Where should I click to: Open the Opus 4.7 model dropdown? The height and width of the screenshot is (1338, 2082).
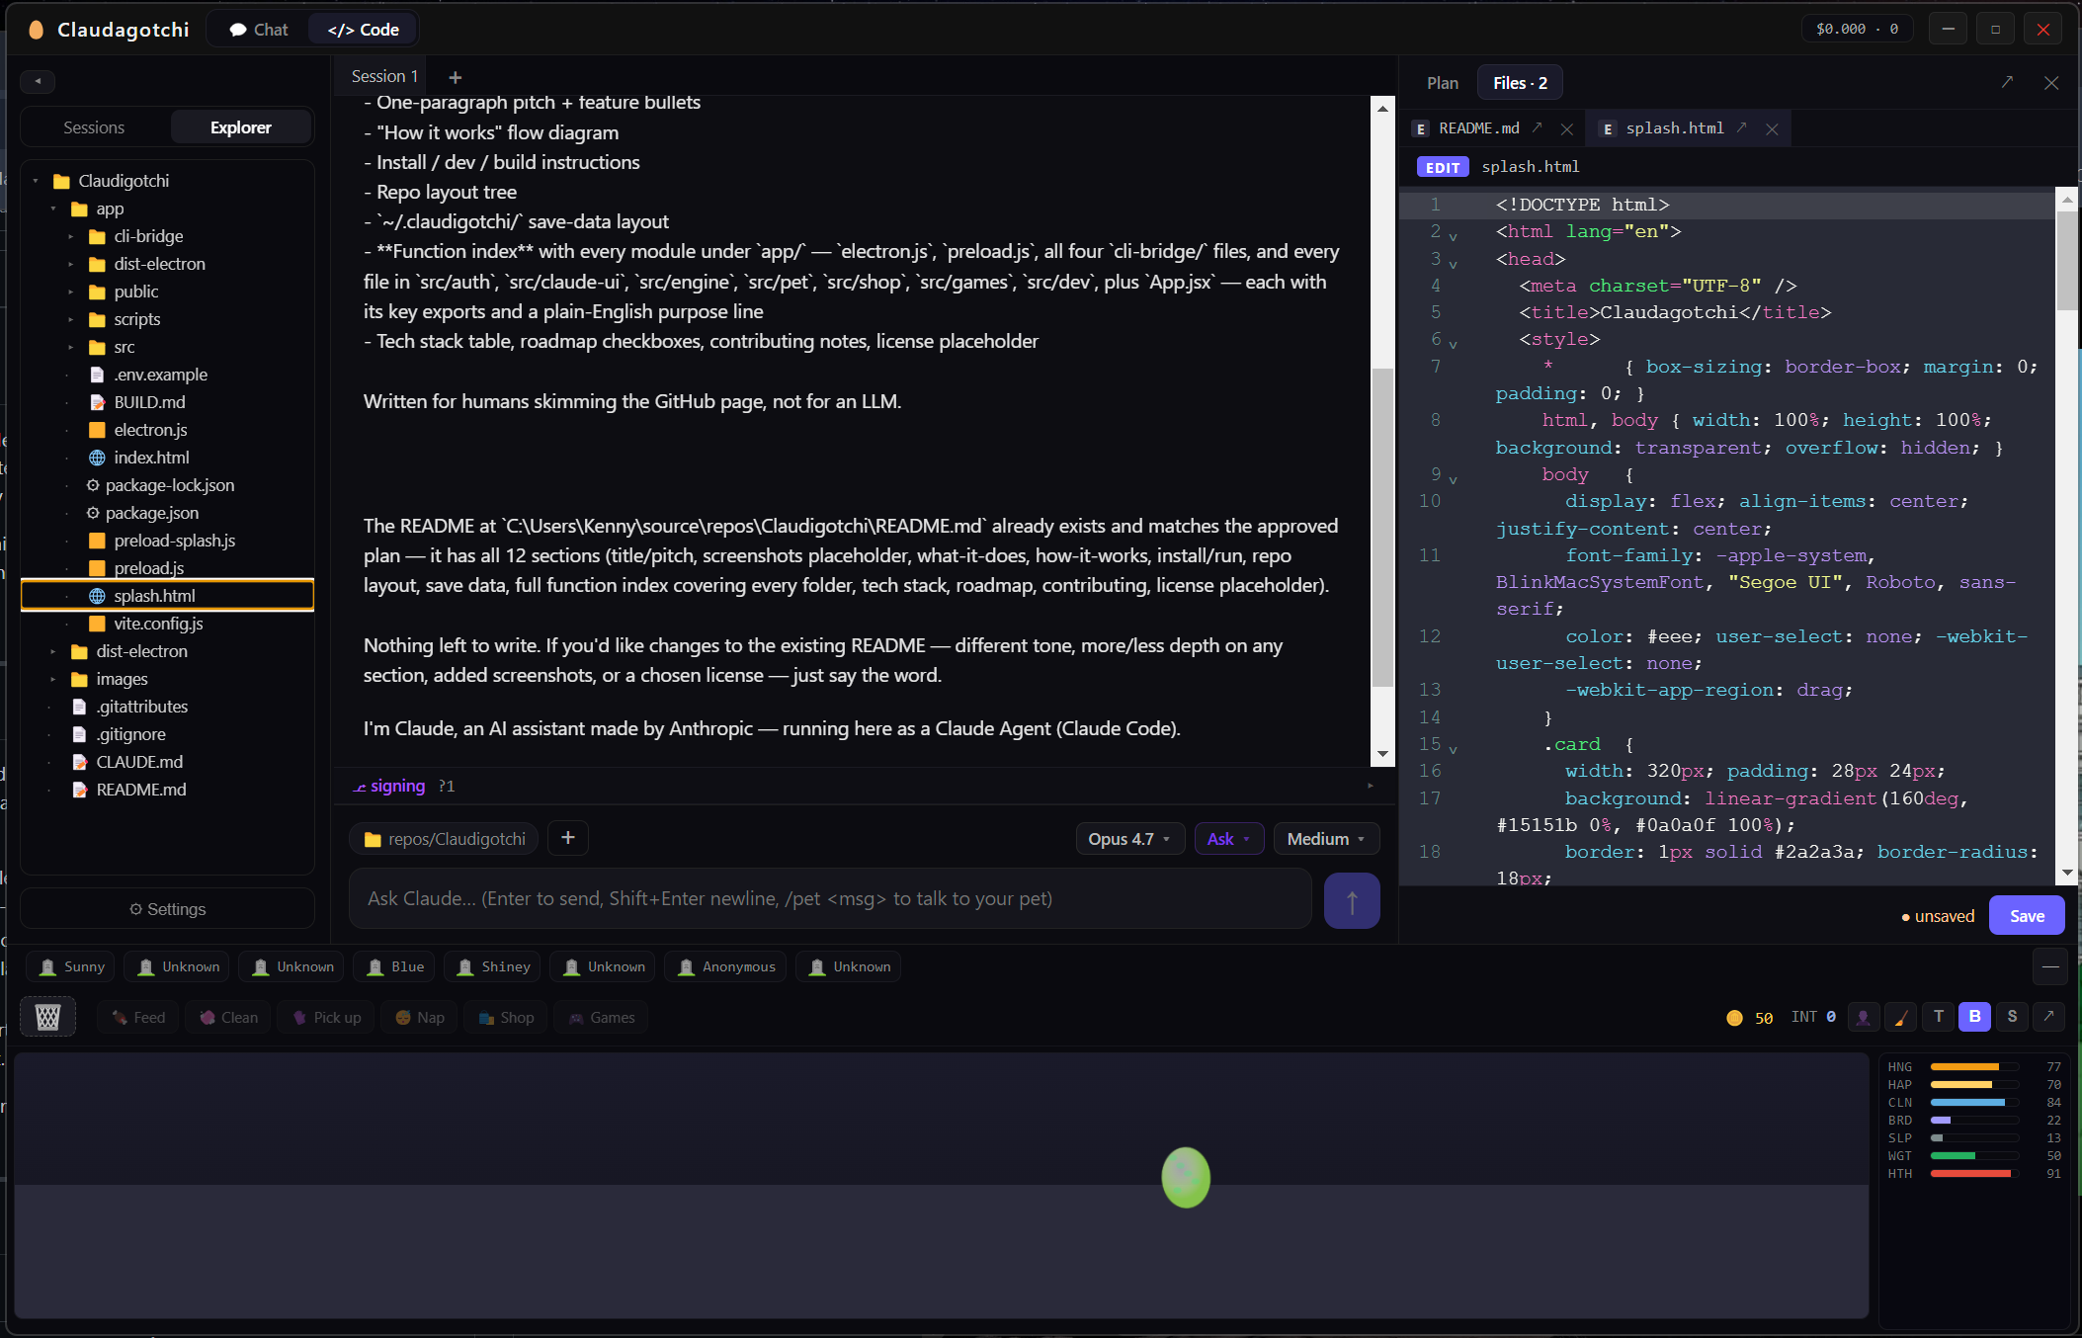[1129, 839]
